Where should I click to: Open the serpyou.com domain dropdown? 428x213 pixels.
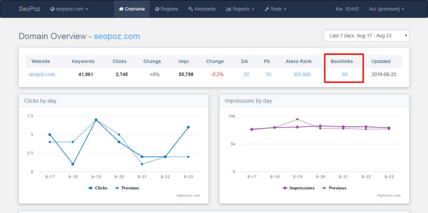69,9
